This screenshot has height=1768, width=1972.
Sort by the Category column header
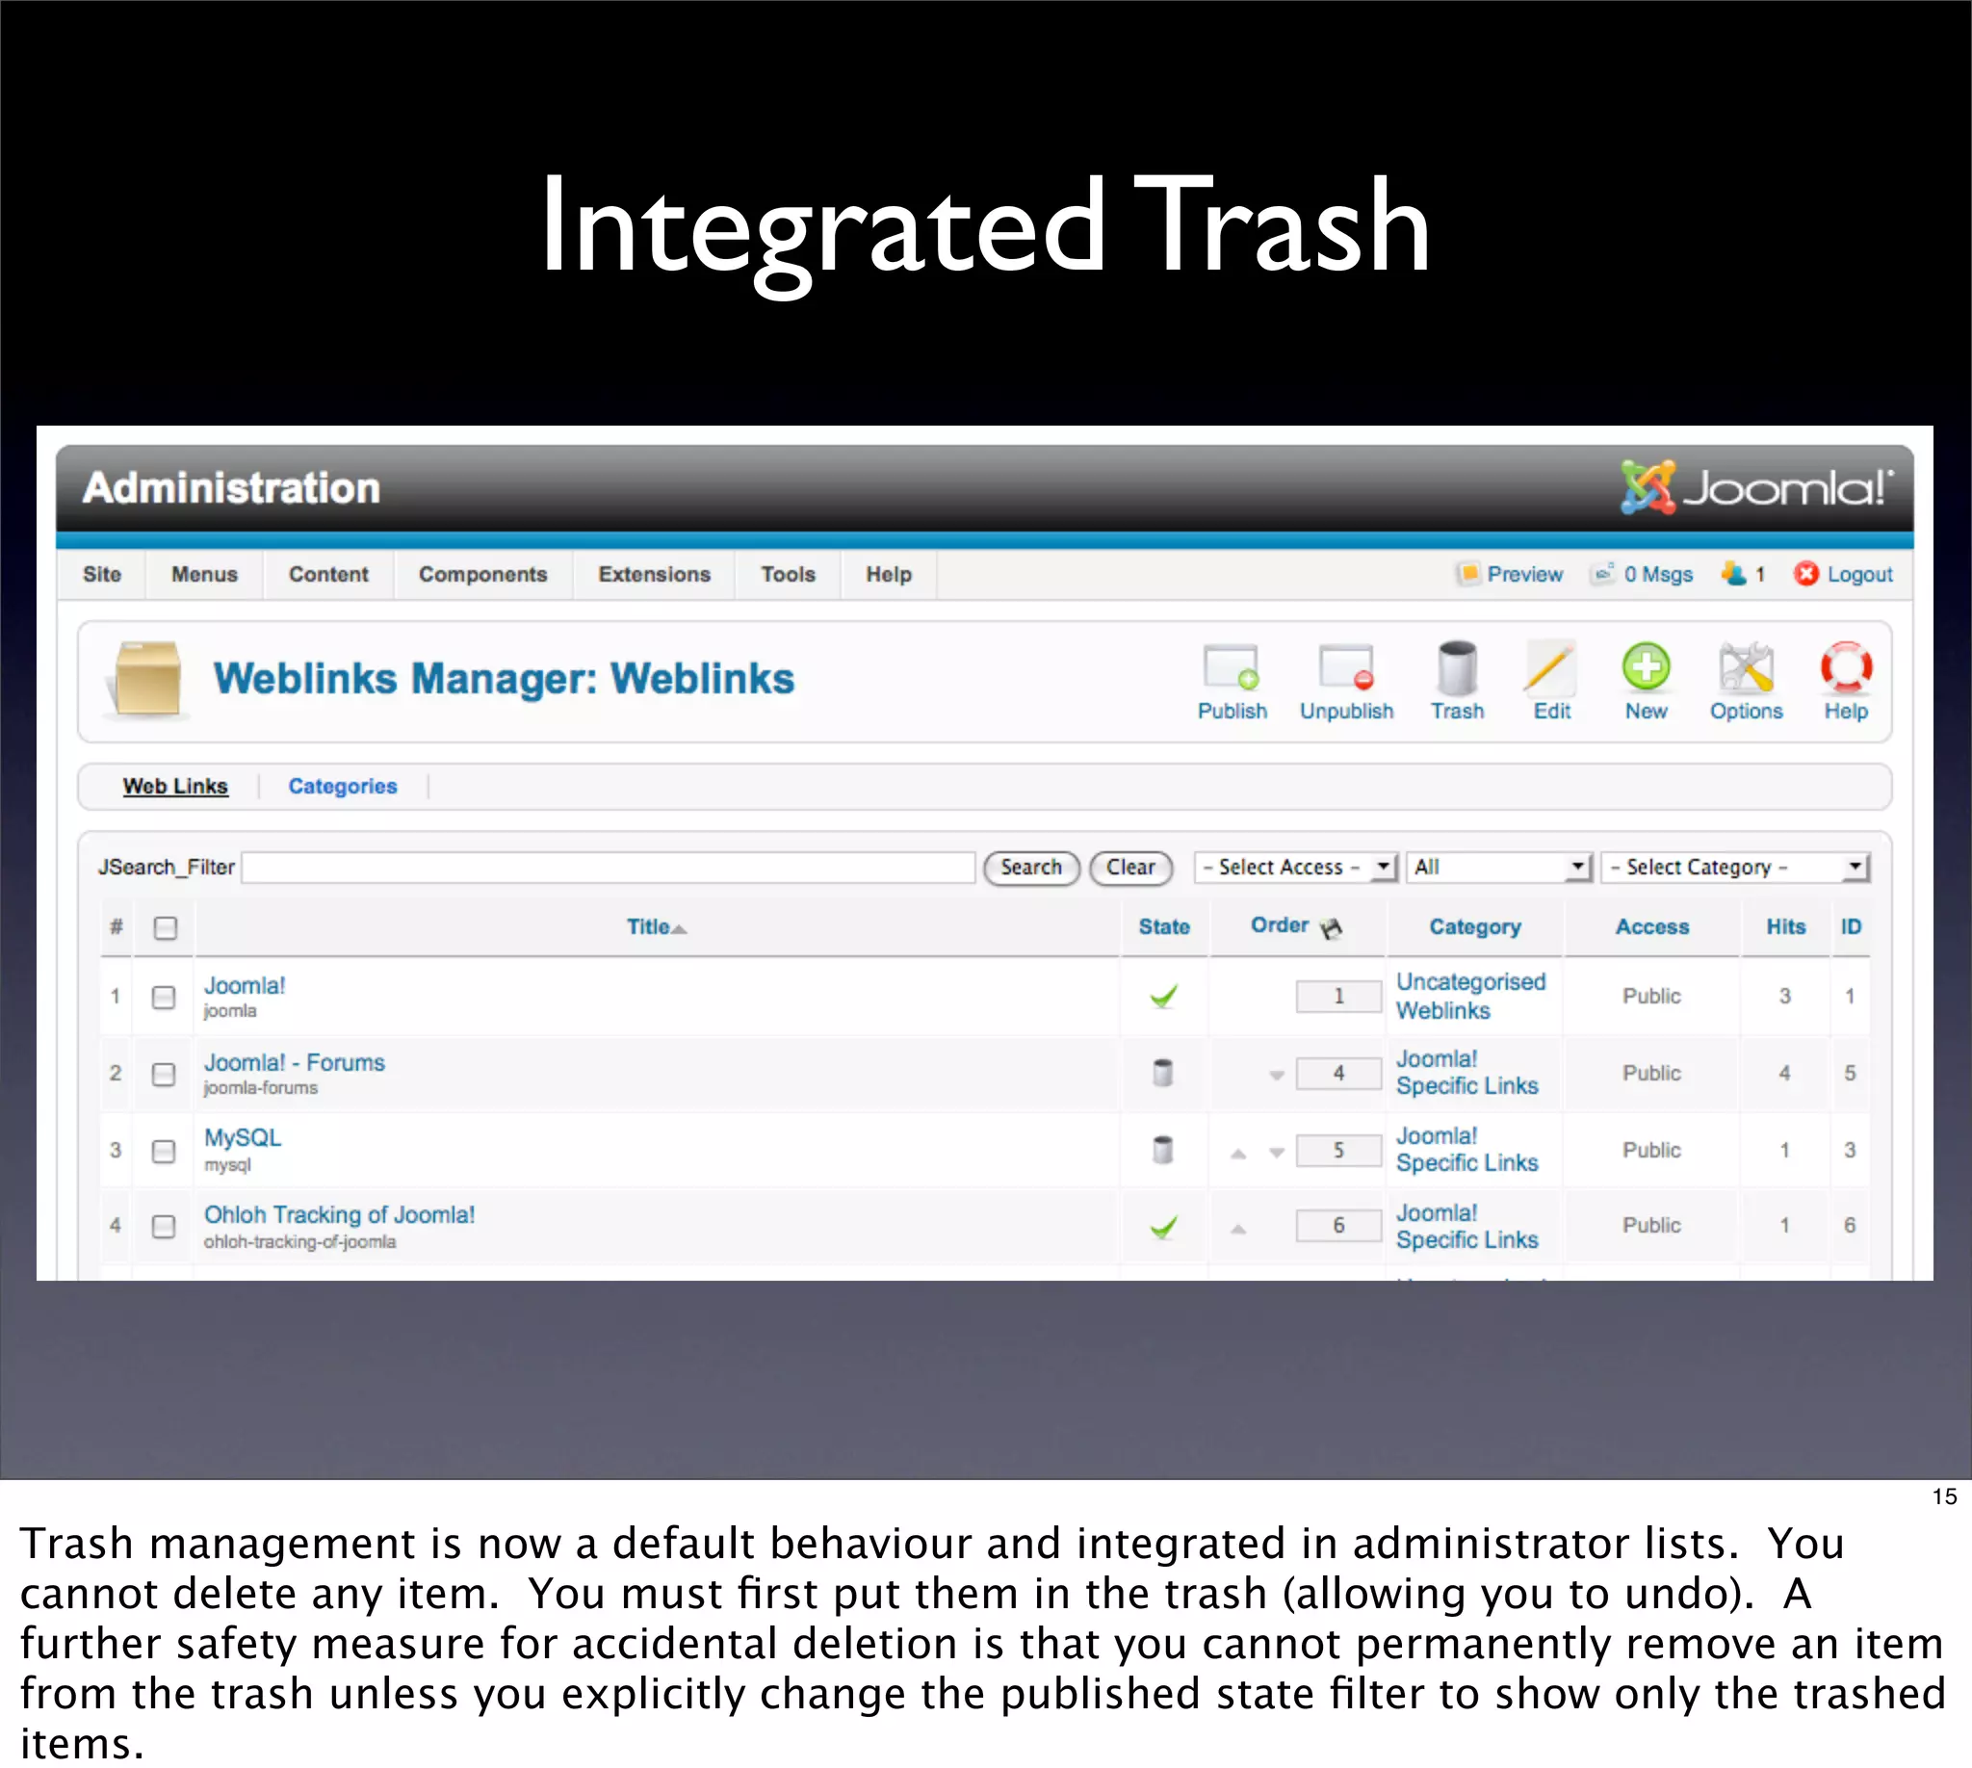1474,926
